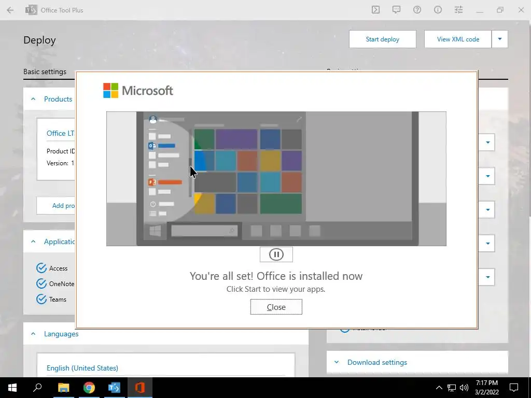Viewport: 531px width, 398px height.
Task: Open the first dropdown behind the dialog
Action: tap(487, 143)
